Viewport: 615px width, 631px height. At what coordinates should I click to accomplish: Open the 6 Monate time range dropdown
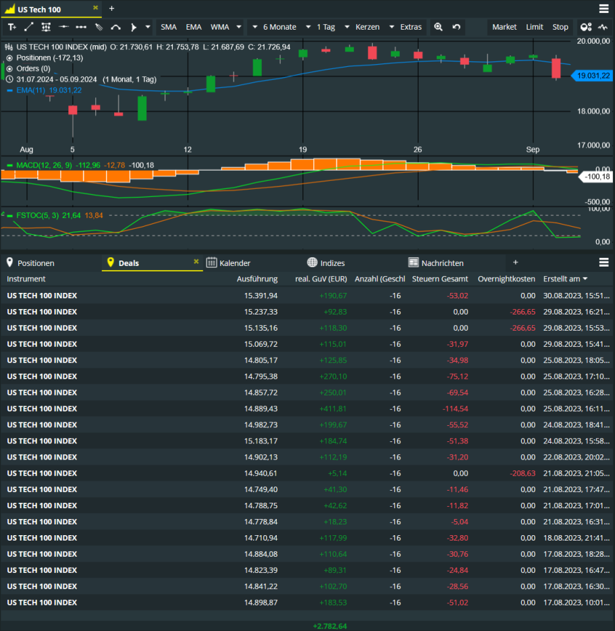(x=275, y=27)
